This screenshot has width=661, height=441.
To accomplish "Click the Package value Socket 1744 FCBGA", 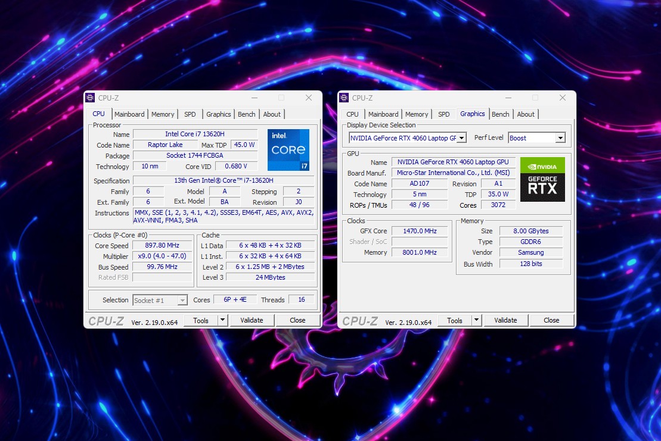I will [x=195, y=155].
